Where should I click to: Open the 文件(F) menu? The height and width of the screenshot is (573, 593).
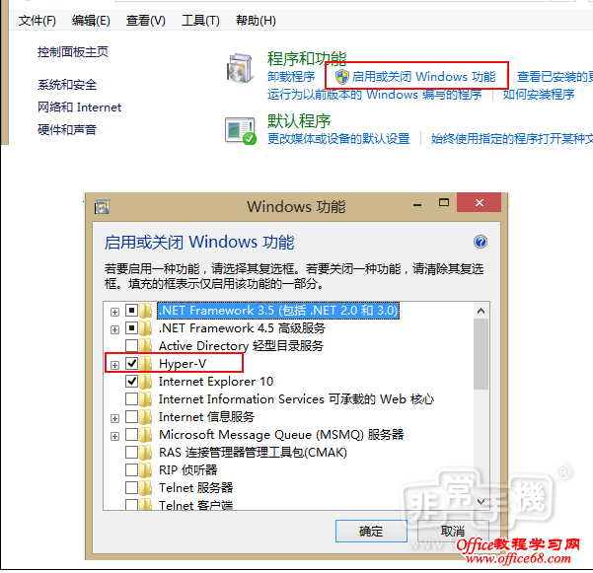click(x=37, y=21)
